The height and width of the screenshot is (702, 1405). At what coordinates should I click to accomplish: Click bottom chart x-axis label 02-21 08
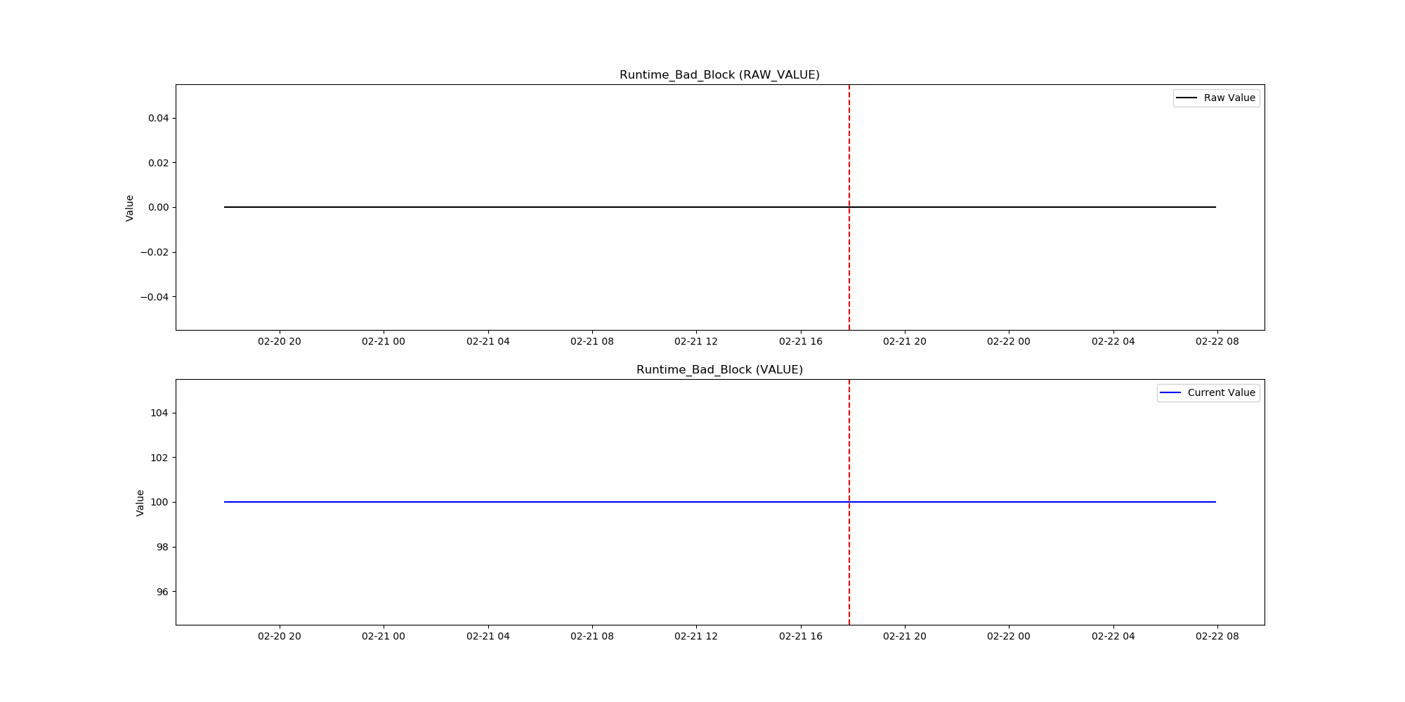[x=592, y=637]
